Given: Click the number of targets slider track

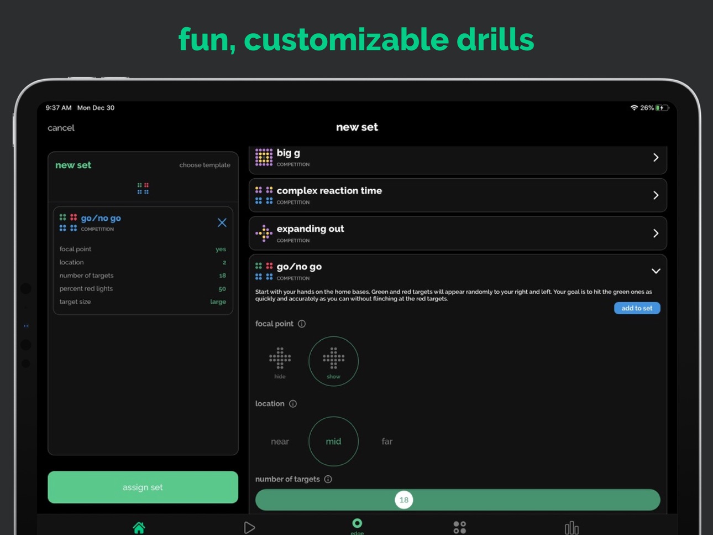Looking at the screenshot, I should coord(458,500).
